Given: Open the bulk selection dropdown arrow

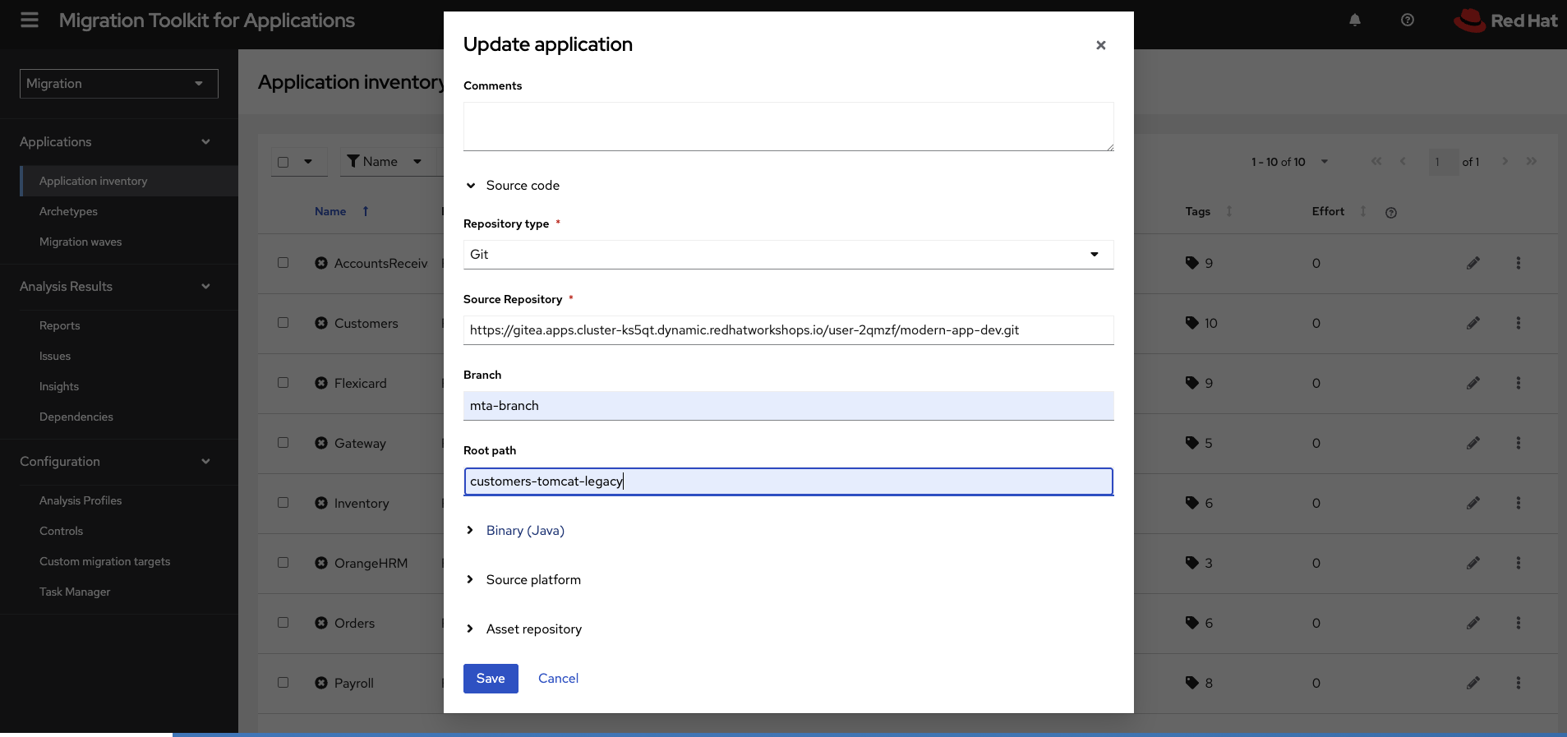Looking at the screenshot, I should click(308, 162).
